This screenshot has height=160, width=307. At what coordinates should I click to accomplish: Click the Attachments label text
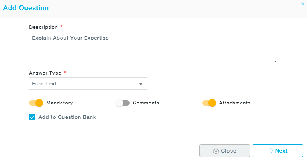[x=235, y=103]
